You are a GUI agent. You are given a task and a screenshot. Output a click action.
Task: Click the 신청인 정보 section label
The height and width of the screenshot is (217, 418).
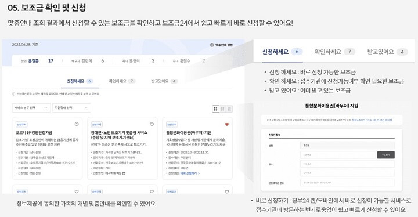(275, 135)
